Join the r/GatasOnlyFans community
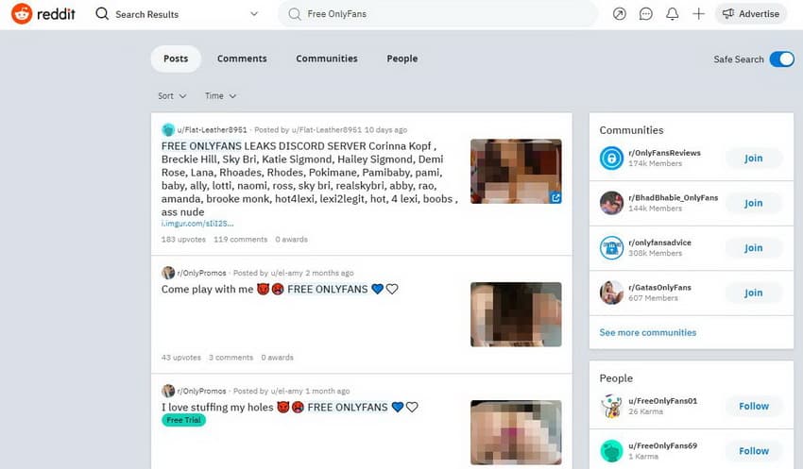803x469 pixels. (753, 293)
